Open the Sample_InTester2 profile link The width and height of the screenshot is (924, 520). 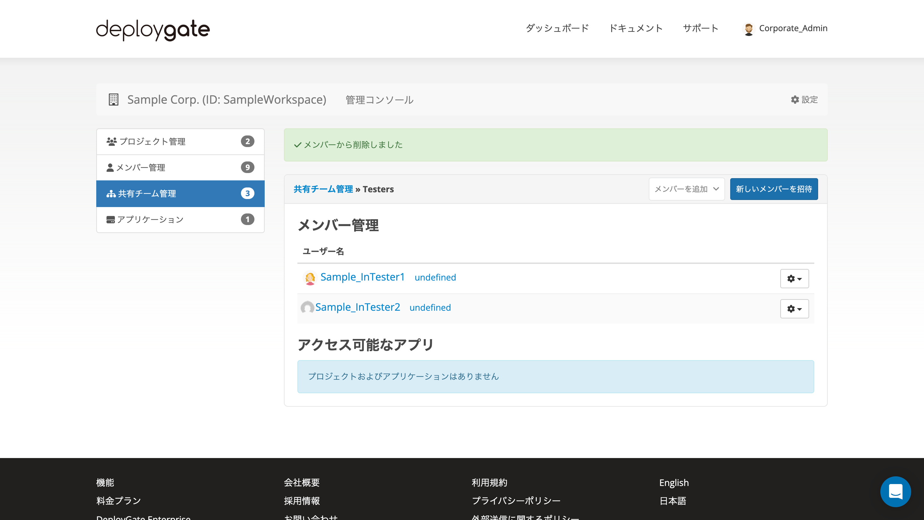coord(358,307)
